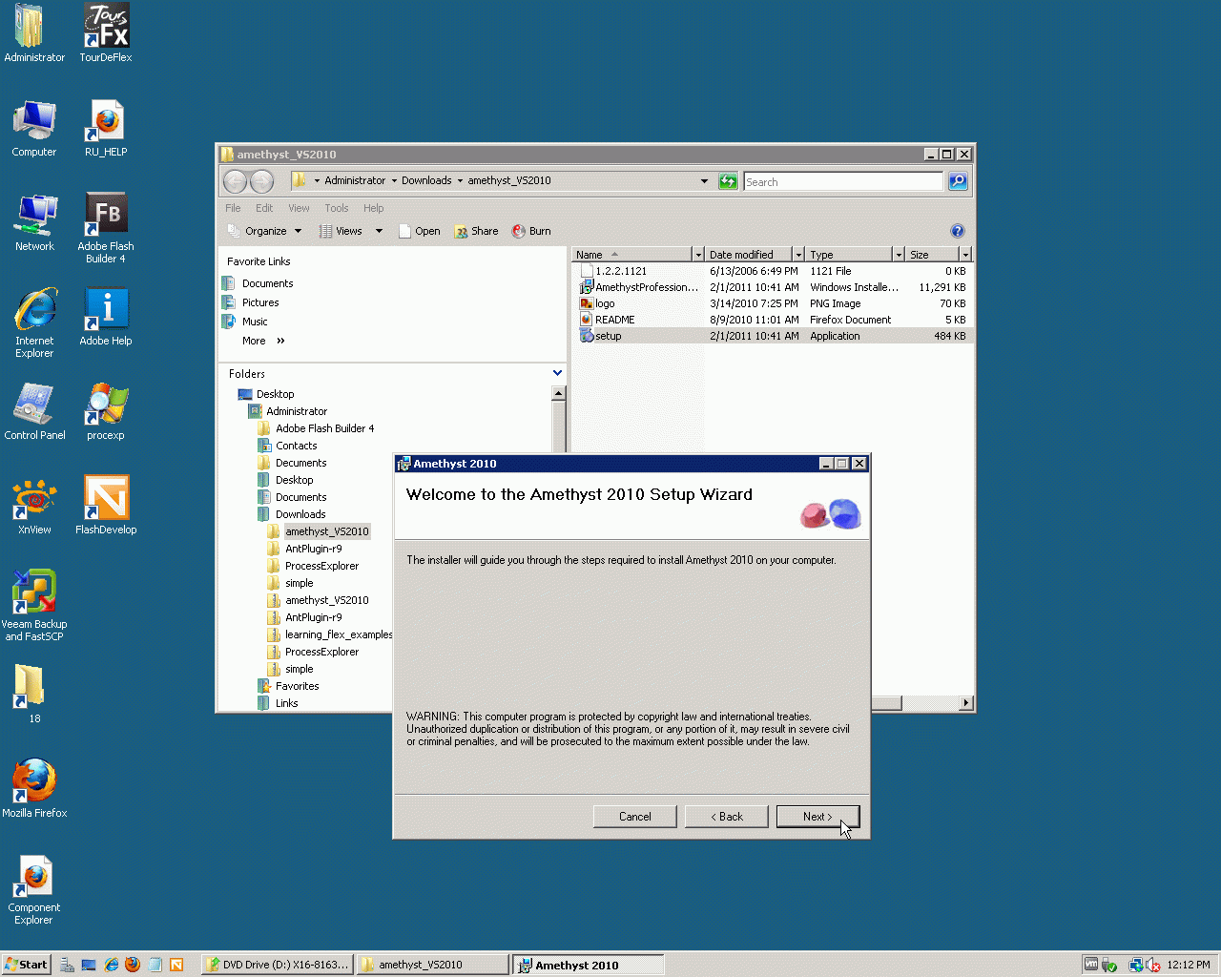The width and height of the screenshot is (1221, 977).
Task: Select Contacts in the folder tree
Action: click(296, 446)
